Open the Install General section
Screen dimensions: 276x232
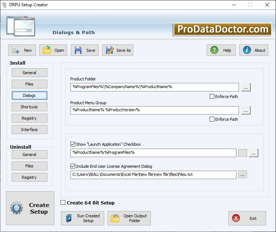pos(29,73)
